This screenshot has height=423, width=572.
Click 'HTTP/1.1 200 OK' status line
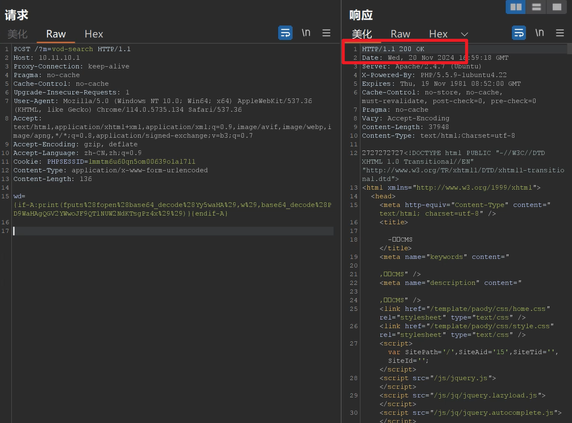393,49
